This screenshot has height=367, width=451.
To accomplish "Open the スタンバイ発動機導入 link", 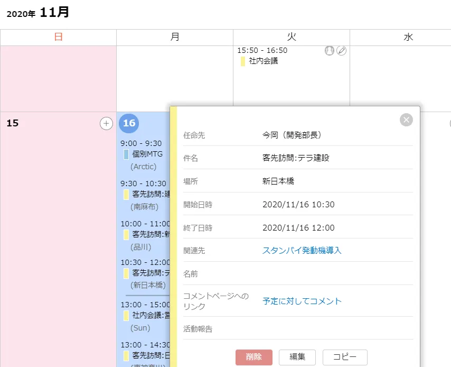I will (x=302, y=250).
